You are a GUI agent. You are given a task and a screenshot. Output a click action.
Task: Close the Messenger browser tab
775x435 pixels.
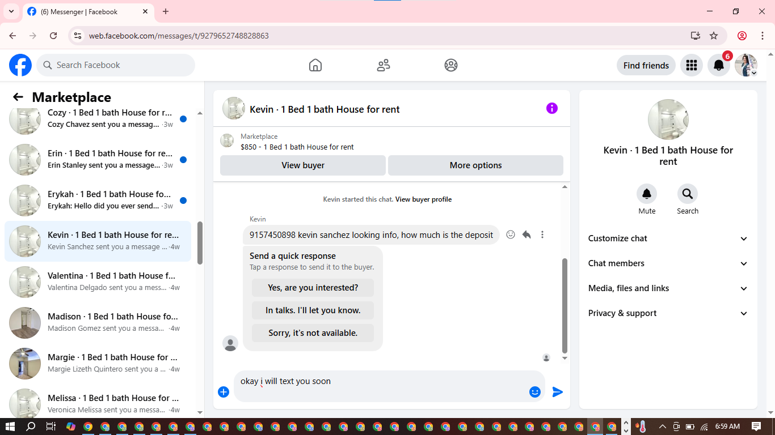pos(146,11)
